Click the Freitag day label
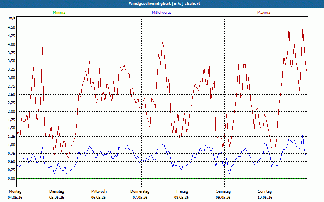 (x=182, y=191)
